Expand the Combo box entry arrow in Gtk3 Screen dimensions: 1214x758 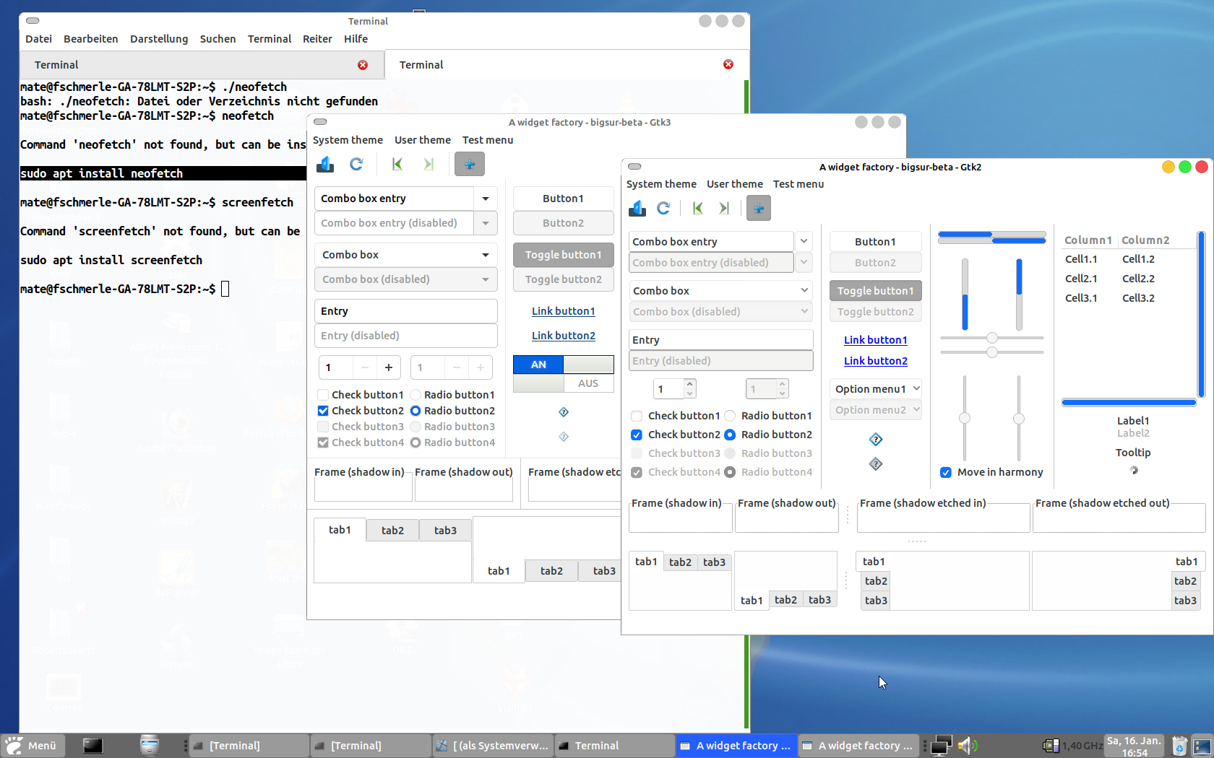pos(486,199)
